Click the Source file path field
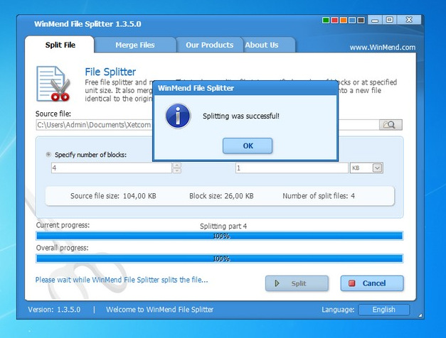The height and width of the screenshot is (338, 446). [x=208, y=125]
